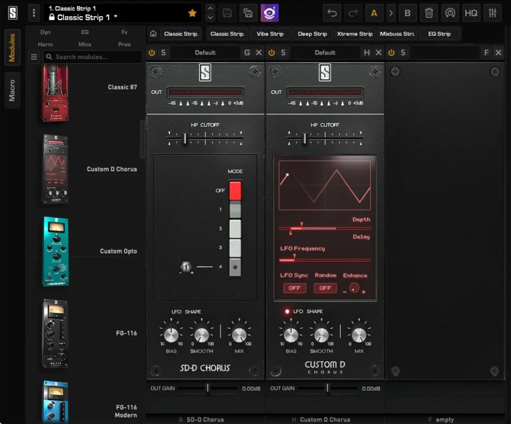Click SD-D Chorus MIX knob
The width and height of the screenshot is (511, 424).
pyautogui.click(x=239, y=335)
